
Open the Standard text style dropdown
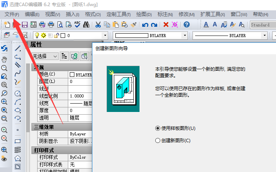(x=263, y=25)
